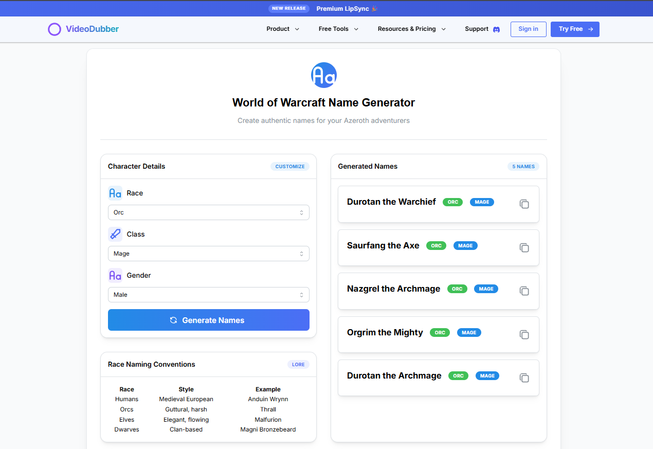Click the Clan-based style cell

(x=186, y=429)
